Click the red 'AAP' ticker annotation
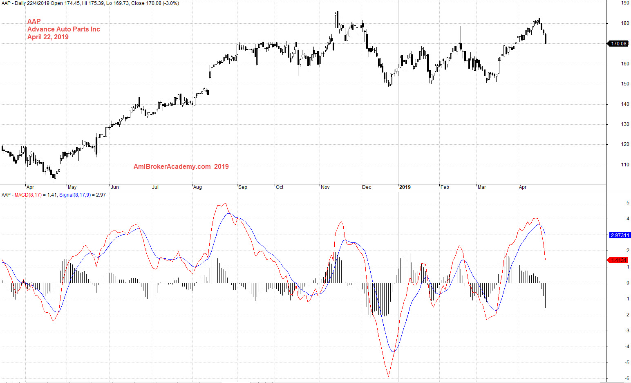The height and width of the screenshot is (383, 631). click(34, 21)
